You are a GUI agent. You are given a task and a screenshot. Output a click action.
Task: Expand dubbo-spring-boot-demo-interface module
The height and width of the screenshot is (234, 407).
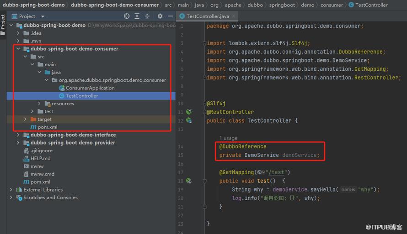pyautogui.click(x=18, y=135)
